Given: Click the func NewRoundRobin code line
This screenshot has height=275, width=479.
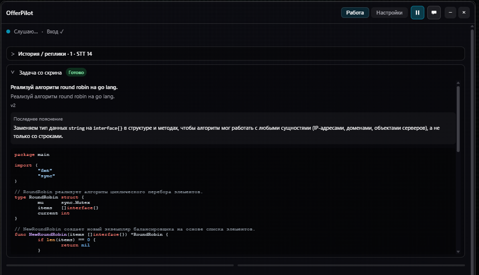Looking at the screenshot, I should [x=91, y=234].
